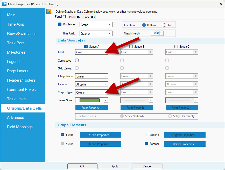This screenshot has width=225, height=170.
Task: Click the green Series A style swatch
Action: pos(89,100)
